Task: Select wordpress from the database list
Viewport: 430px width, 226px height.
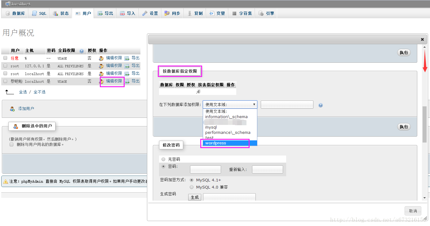Action: [x=230, y=143]
